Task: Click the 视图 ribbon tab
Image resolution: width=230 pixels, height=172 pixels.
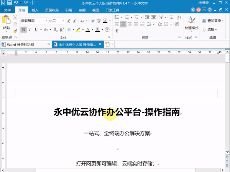Action: coord(95,10)
